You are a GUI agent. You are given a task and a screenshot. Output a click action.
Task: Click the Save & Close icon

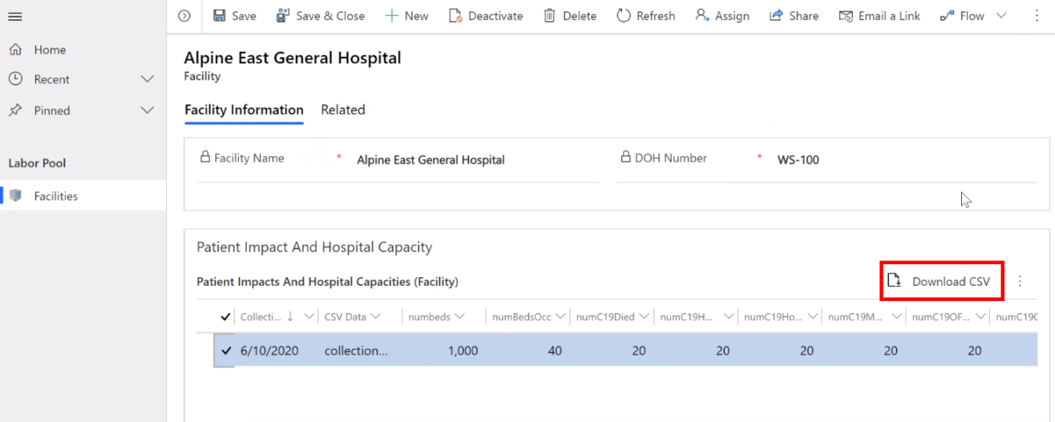(x=283, y=16)
